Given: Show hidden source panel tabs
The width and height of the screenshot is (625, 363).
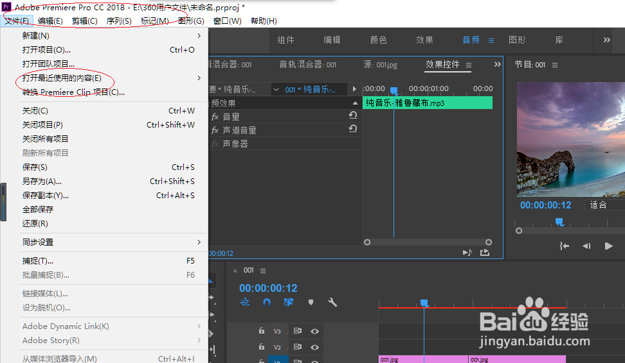Looking at the screenshot, I should pos(497,64).
